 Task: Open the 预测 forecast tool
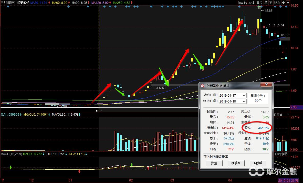(x=277, y=3)
